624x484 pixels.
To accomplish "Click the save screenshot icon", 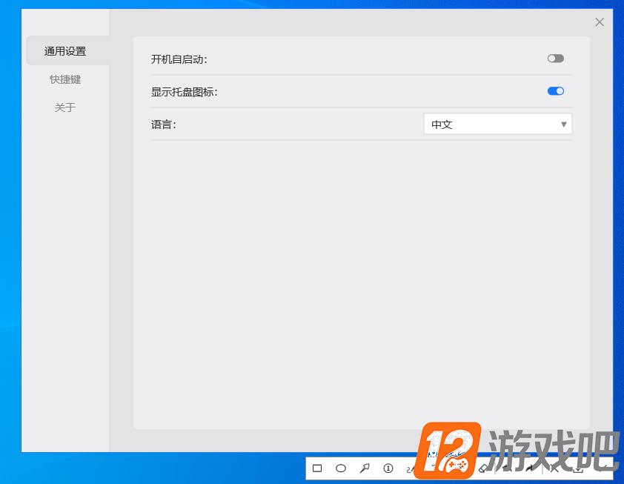I will 578,468.
